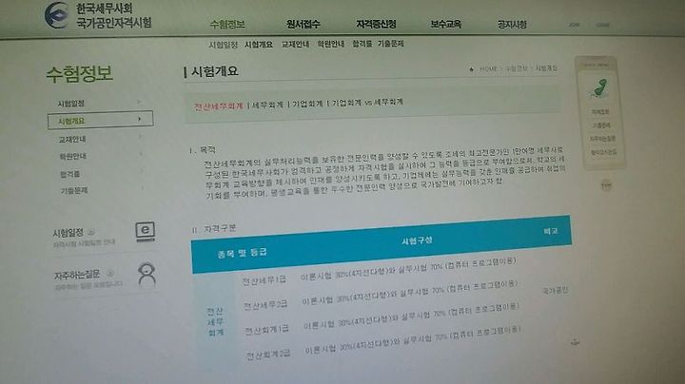Click the chevron on sidebar 학원안내 row

coord(141,154)
